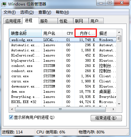The width and height of the screenshot is (131, 137).
Task: Select csrss.exe row using 1,988 K
Action: coord(63,81)
